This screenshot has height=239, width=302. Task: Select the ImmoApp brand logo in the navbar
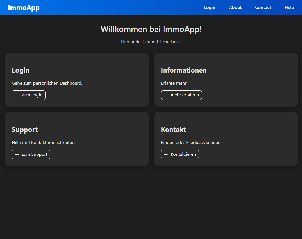coord(24,7)
